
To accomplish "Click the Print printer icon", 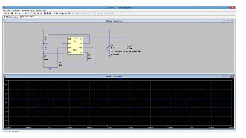I will tap(69, 13).
